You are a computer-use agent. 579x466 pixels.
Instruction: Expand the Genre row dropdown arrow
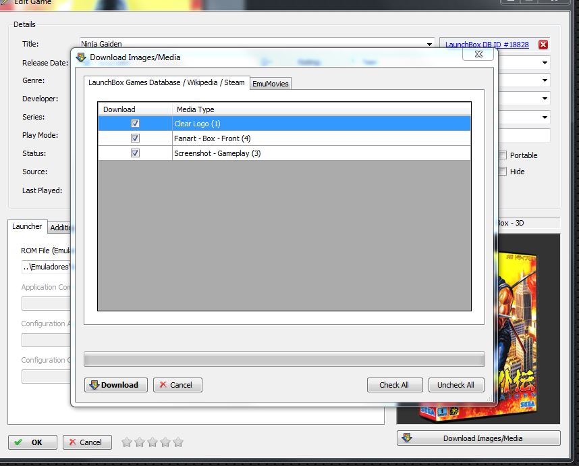coord(545,80)
